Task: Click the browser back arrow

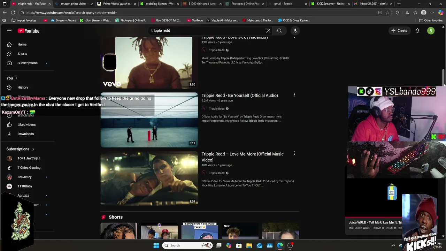Action: [4, 13]
